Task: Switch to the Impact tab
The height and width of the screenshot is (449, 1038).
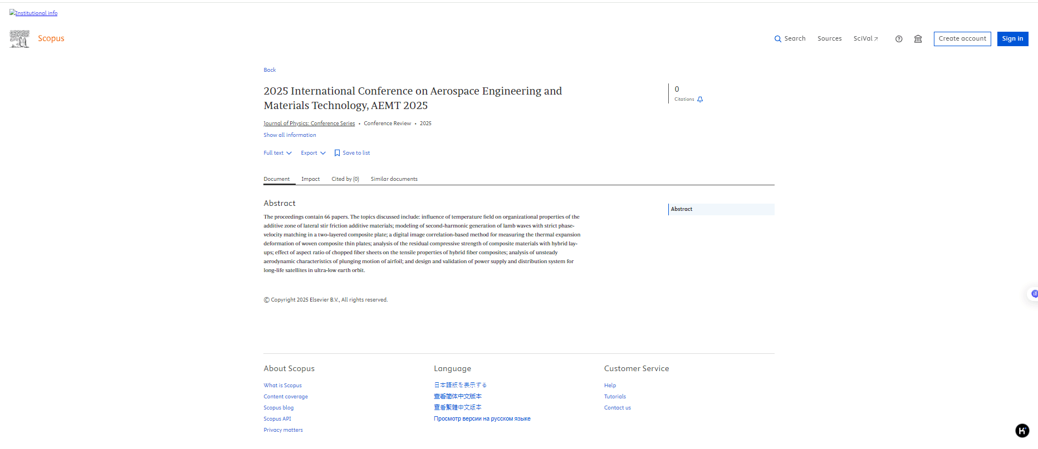Action: coord(310,179)
